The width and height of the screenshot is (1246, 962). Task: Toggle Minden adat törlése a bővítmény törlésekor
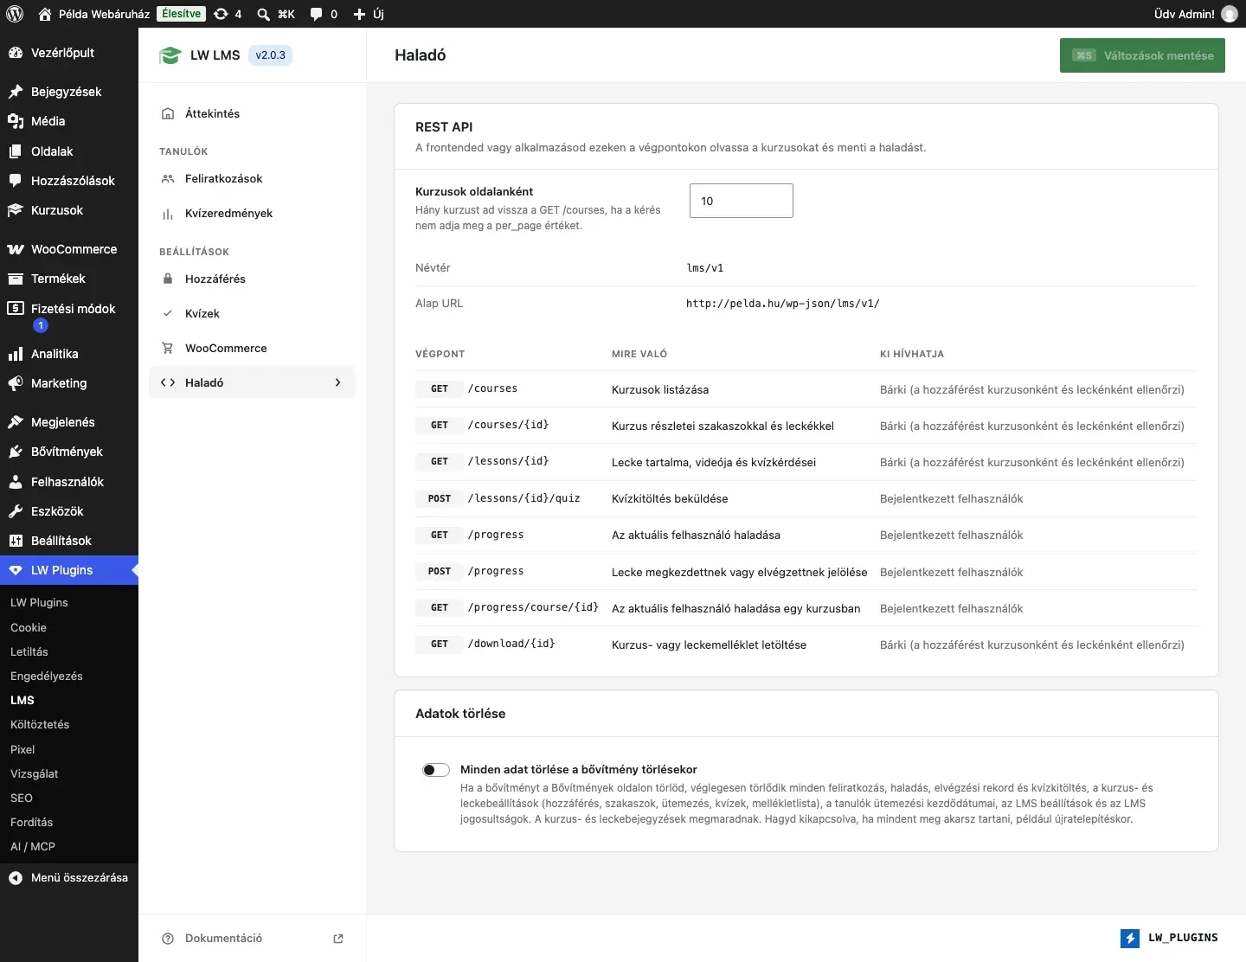(x=436, y=770)
